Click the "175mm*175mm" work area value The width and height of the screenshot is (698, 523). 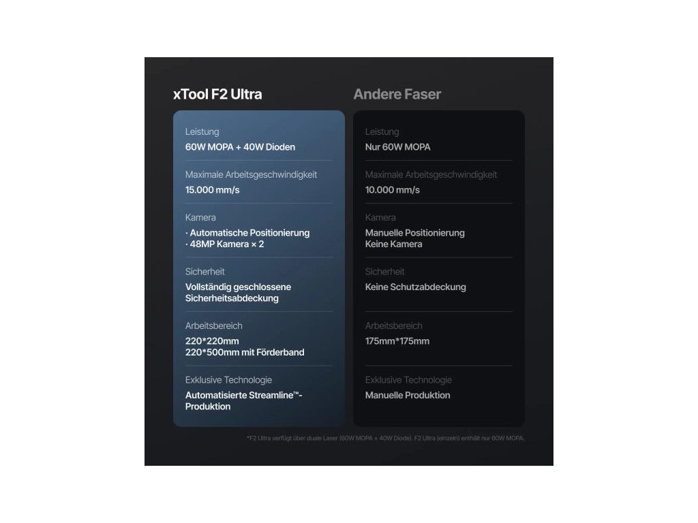pyautogui.click(x=397, y=340)
